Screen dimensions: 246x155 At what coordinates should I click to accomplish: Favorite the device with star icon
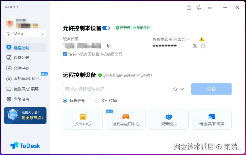(x=175, y=89)
